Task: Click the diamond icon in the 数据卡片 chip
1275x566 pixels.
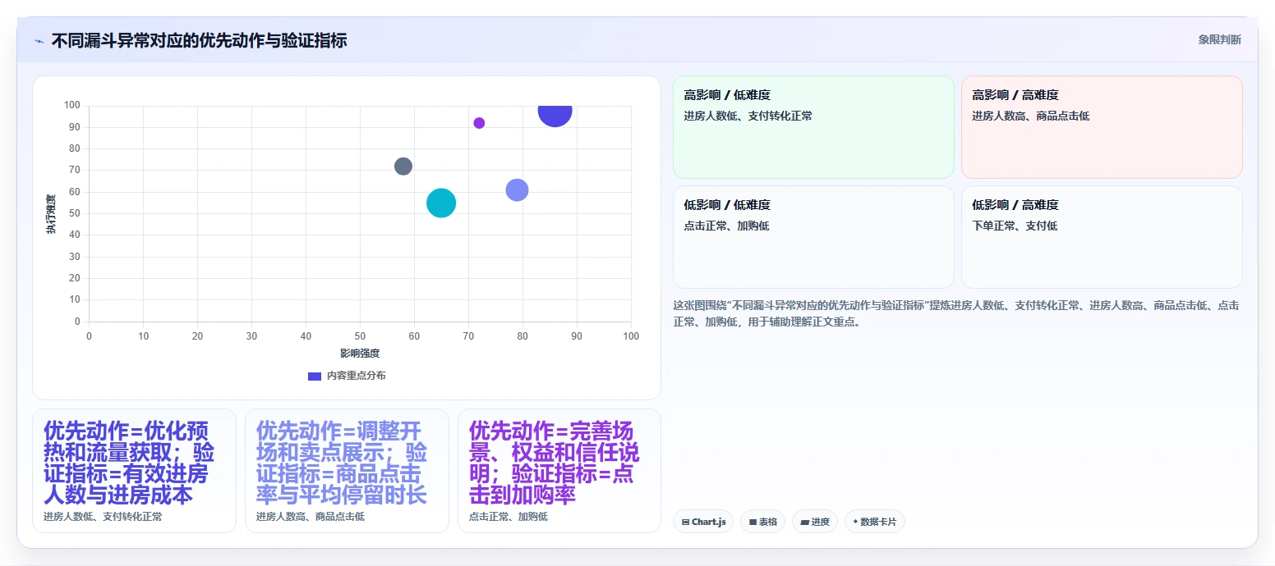Action: 855,522
